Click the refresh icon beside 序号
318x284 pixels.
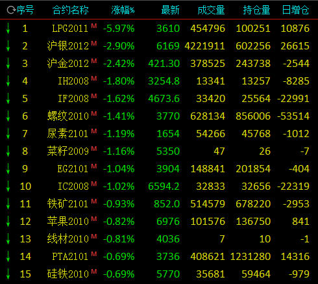pos(11,10)
